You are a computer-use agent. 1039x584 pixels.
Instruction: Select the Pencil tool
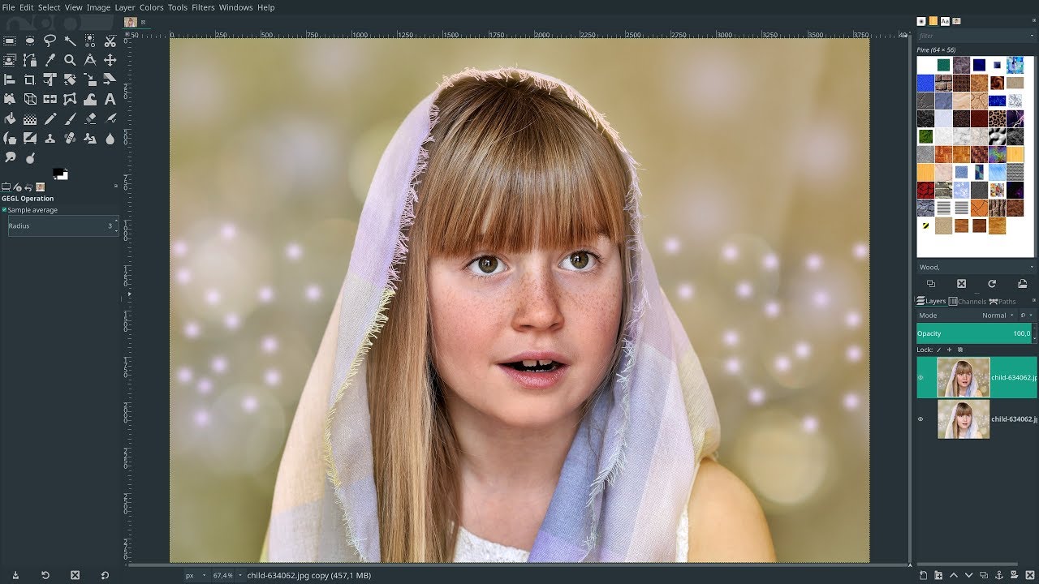pos(50,118)
